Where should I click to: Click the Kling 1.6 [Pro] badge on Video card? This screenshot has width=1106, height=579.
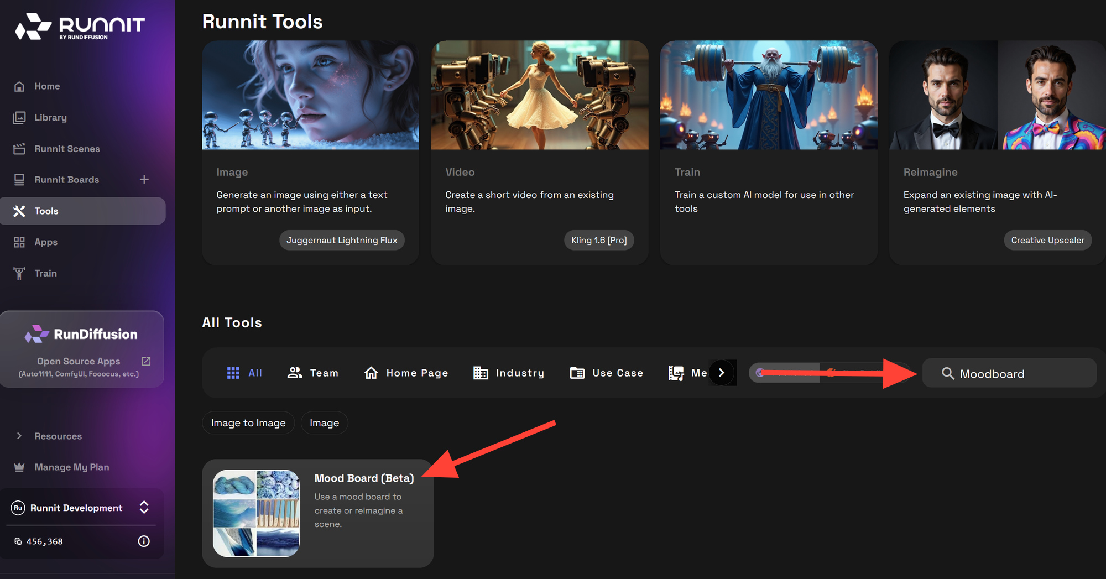click(599, 240)
